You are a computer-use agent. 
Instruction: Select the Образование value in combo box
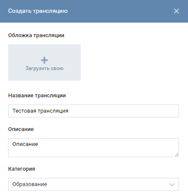pyautogui.click(x=29, y=184)
